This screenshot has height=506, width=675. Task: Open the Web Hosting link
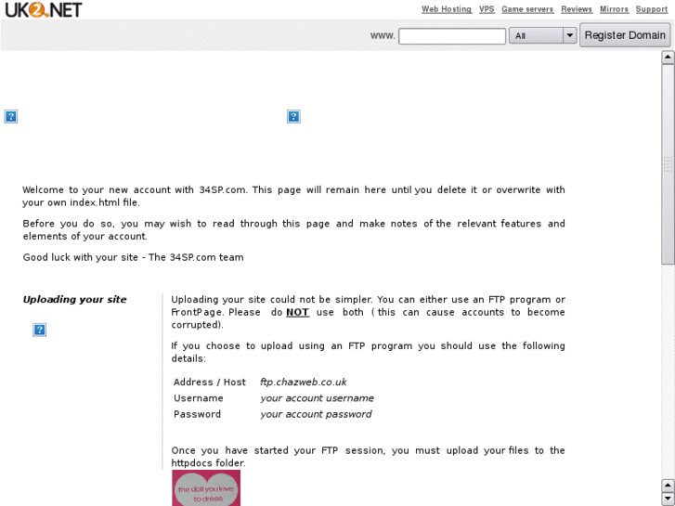coord(447,9)
